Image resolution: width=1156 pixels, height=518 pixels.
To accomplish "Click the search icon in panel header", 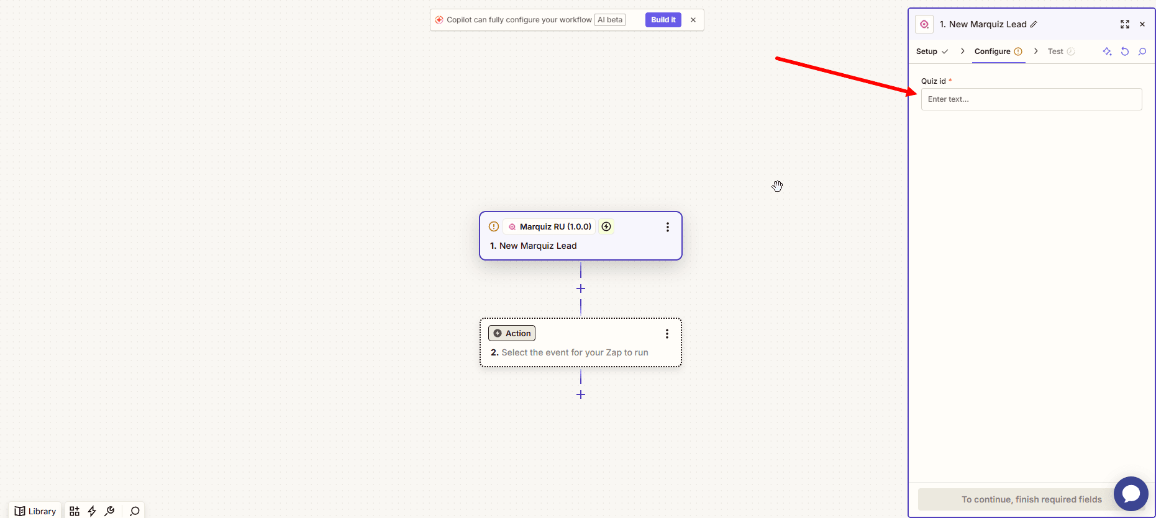I will pos(1142,51).
